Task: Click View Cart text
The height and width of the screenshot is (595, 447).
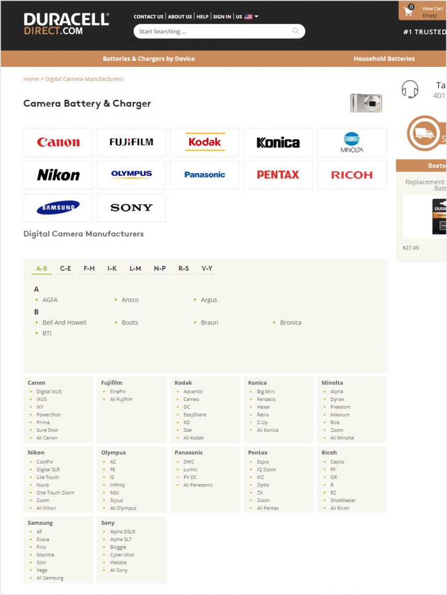Action: pos(432,8)
